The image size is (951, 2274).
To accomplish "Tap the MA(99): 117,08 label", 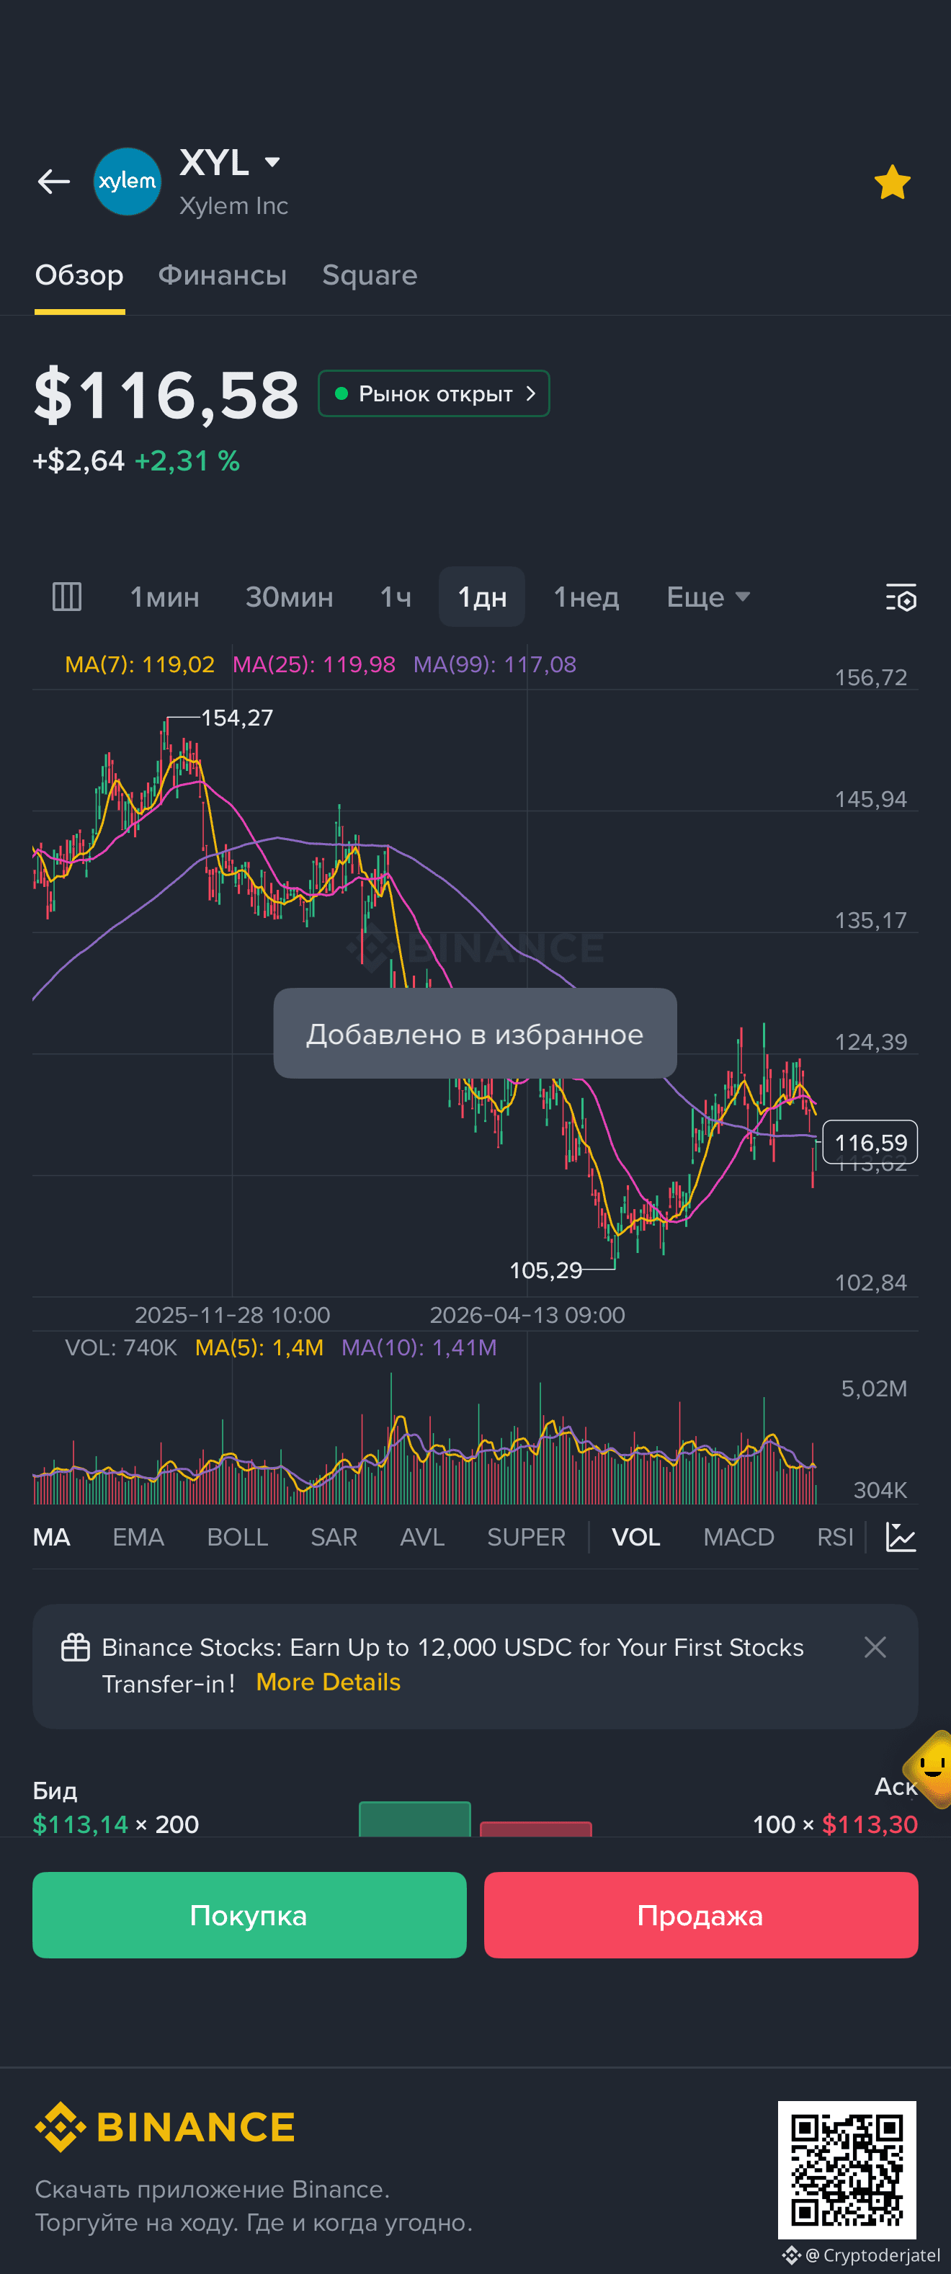I will pos(496,665).
